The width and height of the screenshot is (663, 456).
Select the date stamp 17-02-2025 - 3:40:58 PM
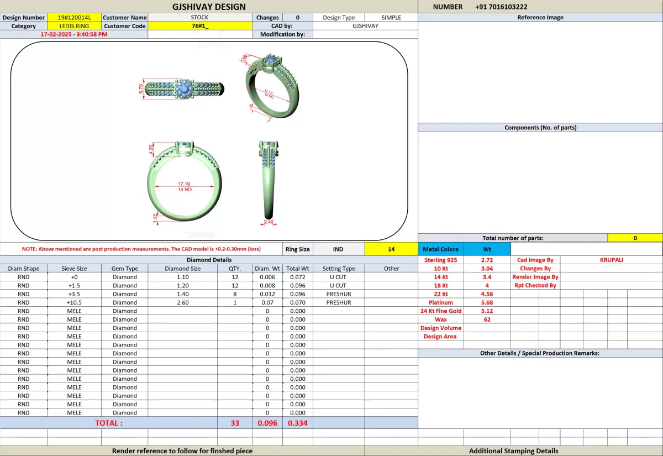coord(74,34)
